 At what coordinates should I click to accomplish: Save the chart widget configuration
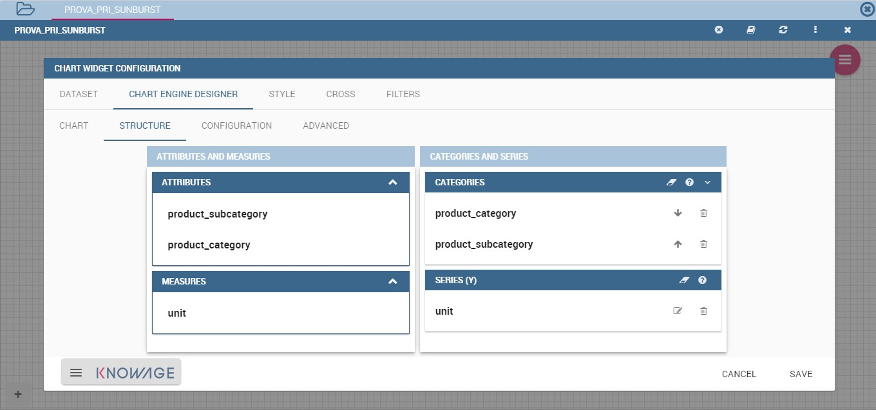(801, 374)
